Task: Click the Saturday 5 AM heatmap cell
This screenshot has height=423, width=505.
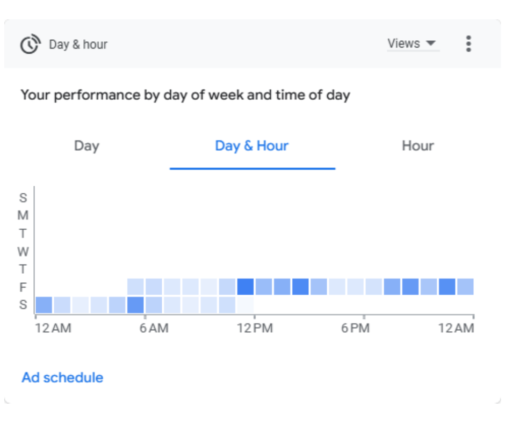Action: click(x=135, y=305)
